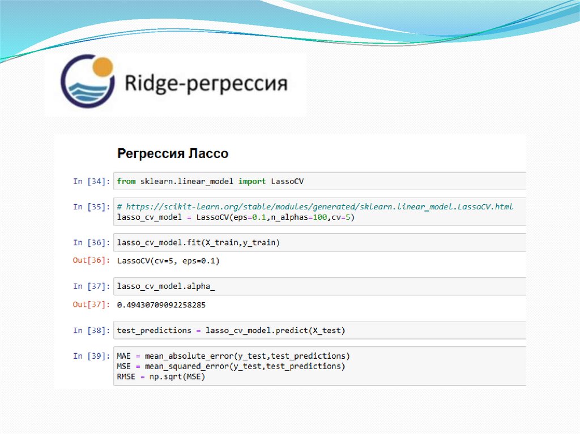Click into the lasso_cv_model.alpha_ code cell
The width and height of the screenshot is (580, 434).
pos(317,286)
